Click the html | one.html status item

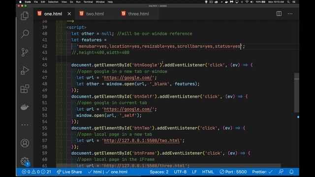coord(108,172)
